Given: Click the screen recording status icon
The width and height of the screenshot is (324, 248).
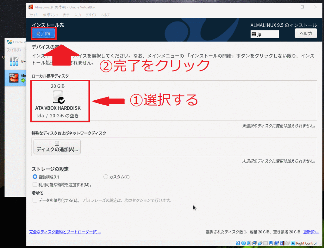Looking at the screenshot, I should pos(277,243).
